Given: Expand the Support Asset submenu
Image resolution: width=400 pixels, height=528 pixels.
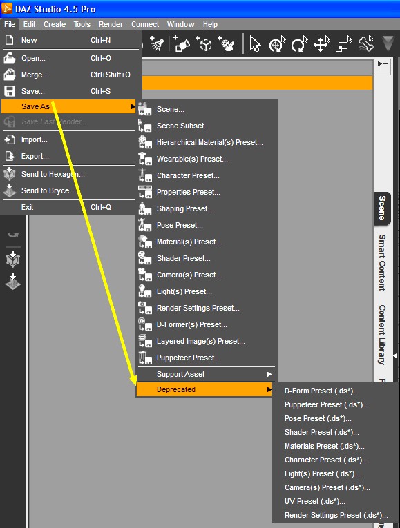Looking at the screenshot, I should 206,374.
